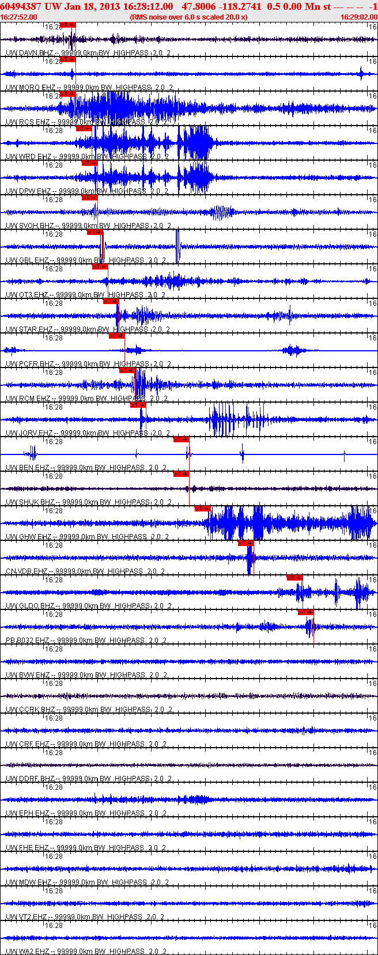Screen dimensions: 378x955
Task: Click the "UW VT2 EHZ" trace label
Action: point(27,917)
